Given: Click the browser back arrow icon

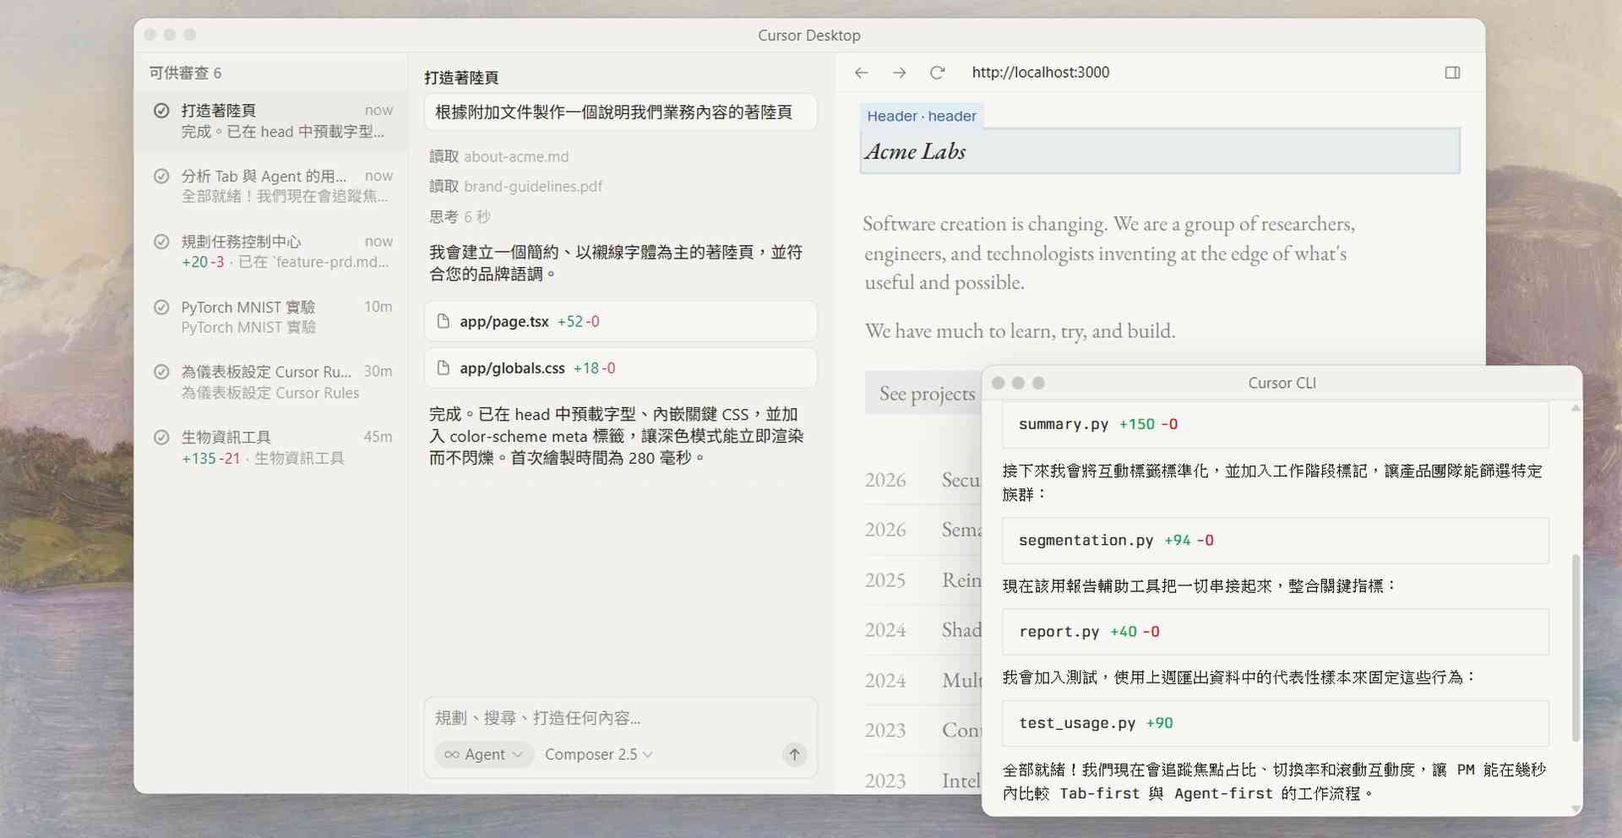Looking at the screenshot, I should (x=861, y=73).
